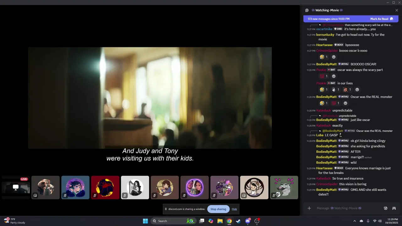Add reaction to "oscar was always the scary part"
The height and width of the screenshot is (226, 402).
334,76
